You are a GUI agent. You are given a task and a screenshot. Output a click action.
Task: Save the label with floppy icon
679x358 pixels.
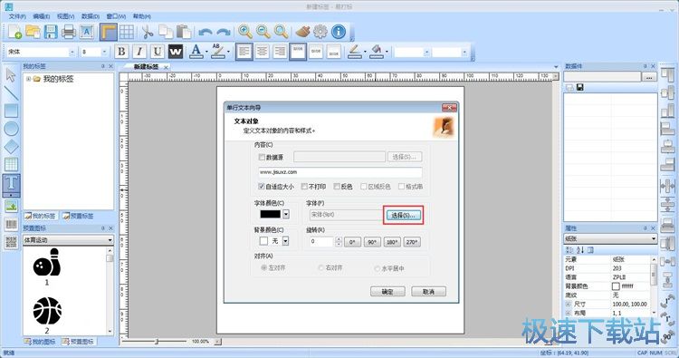click(51, 32)
